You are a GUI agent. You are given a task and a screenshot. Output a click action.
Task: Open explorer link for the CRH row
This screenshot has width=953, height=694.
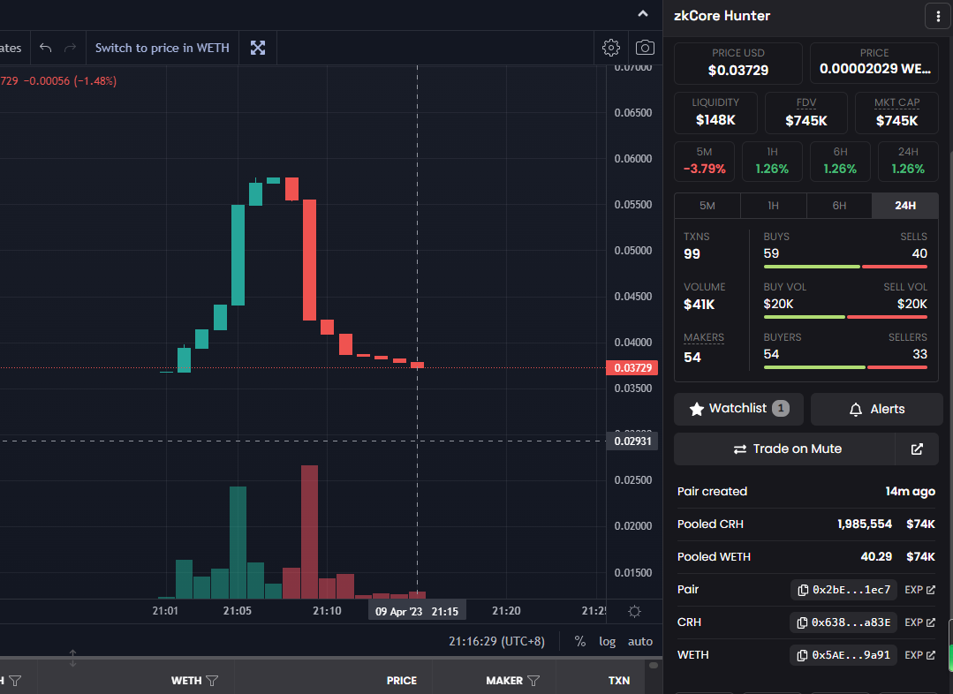[919, 622]
